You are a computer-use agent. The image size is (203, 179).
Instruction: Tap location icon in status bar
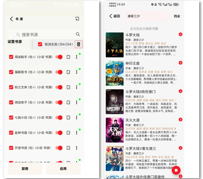pyautogui.click(x=152, y=5)
